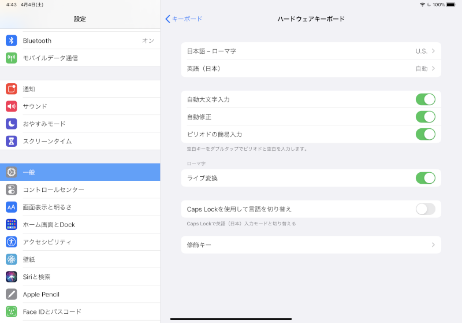Tap the back chevron arrow icon

point(167,19)
